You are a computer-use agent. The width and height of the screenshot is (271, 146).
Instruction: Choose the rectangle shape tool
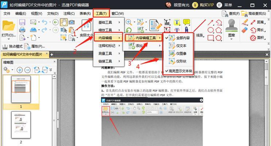[210, 38]
